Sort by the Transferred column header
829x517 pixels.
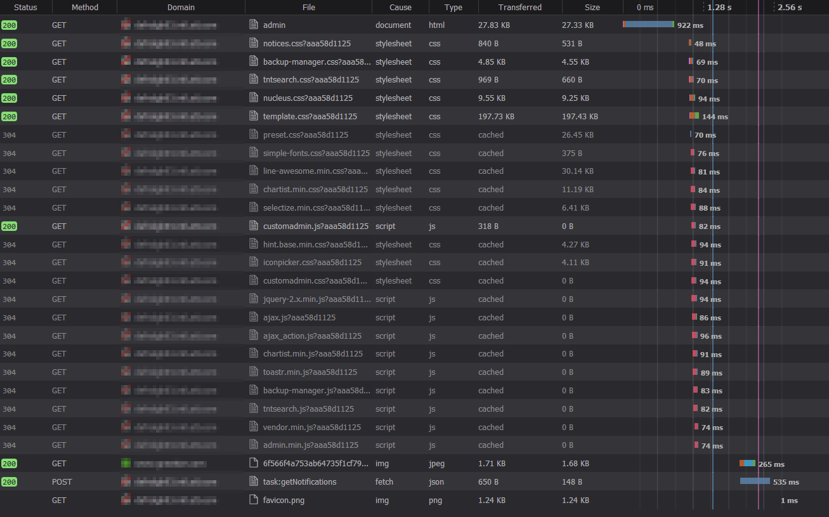click(519, 7)
